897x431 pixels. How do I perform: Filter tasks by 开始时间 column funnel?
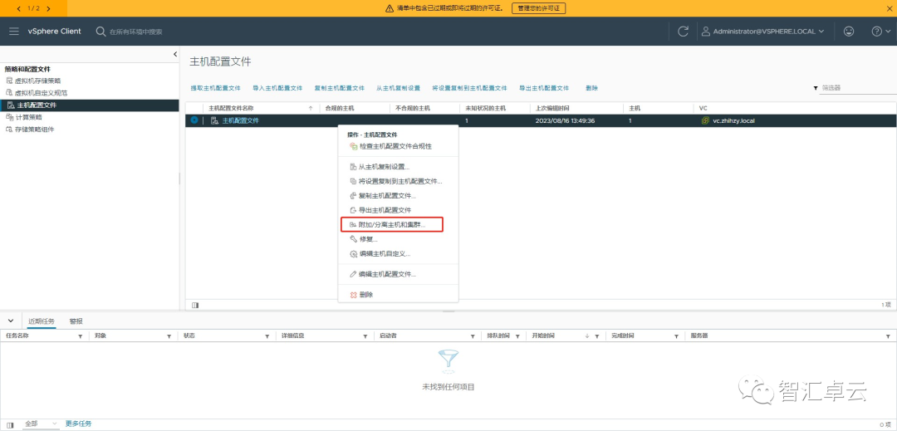click(x=596, y=336)
